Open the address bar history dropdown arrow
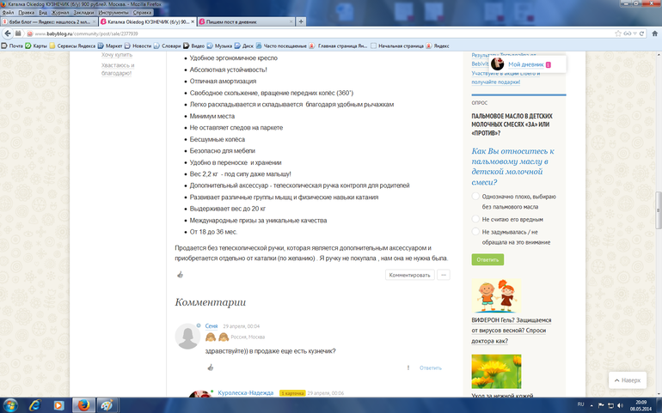662x413 pixels. (635, 33)
